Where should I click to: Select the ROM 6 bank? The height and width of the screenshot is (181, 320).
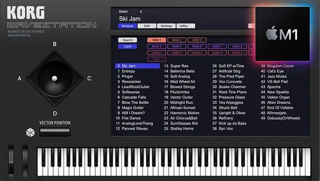197,47
